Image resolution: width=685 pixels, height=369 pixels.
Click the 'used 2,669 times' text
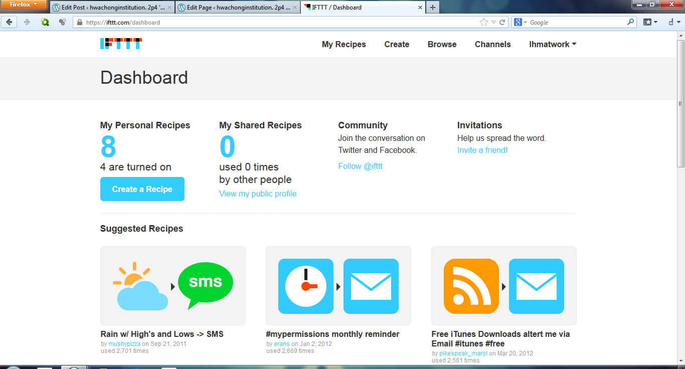click(290, 351)
